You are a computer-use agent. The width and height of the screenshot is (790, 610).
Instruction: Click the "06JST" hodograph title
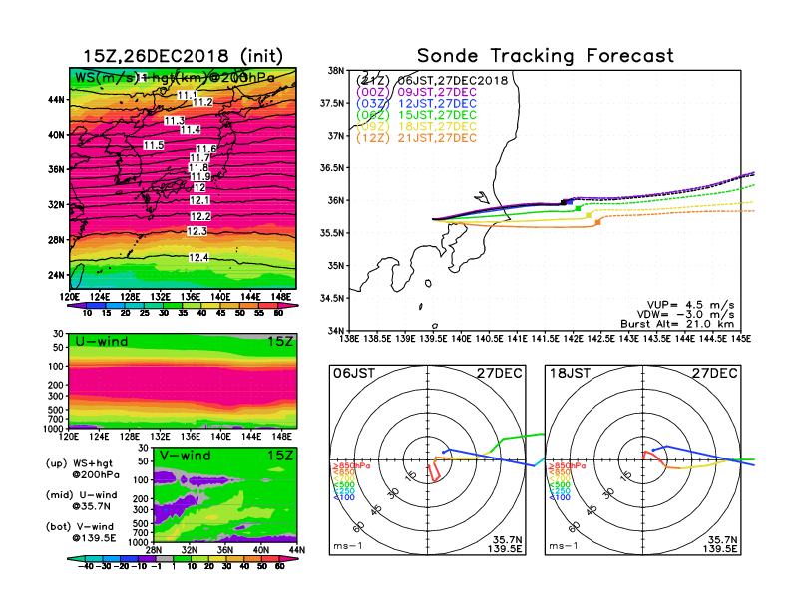click(354, 373)
